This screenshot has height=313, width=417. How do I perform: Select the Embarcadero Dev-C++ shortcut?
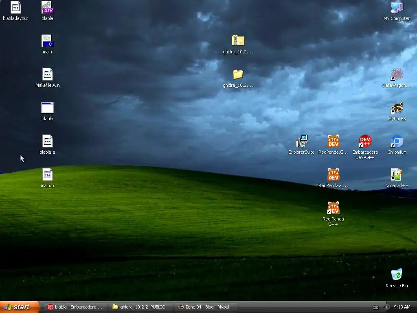[365, 141]
